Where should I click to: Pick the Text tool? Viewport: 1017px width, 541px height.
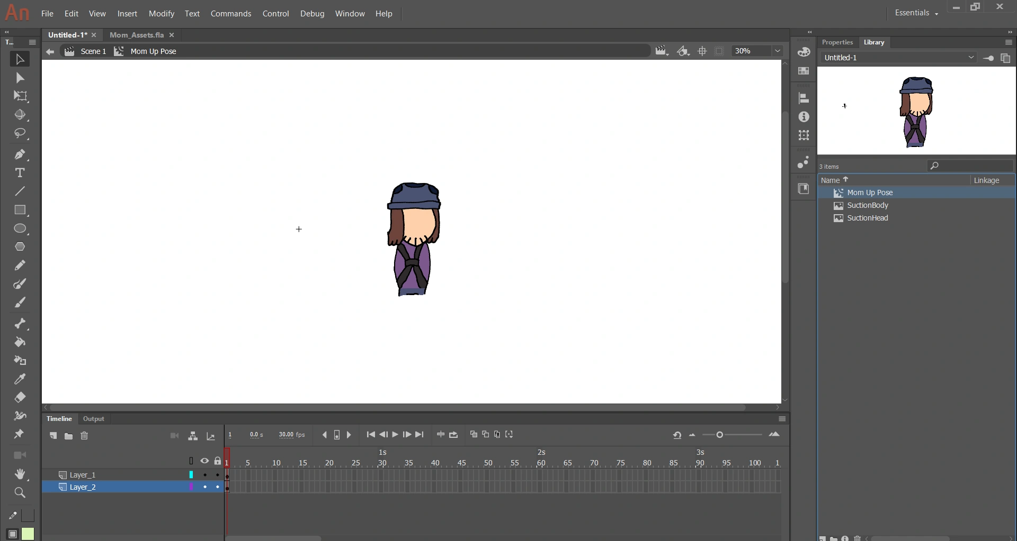[x=20, y=173]
